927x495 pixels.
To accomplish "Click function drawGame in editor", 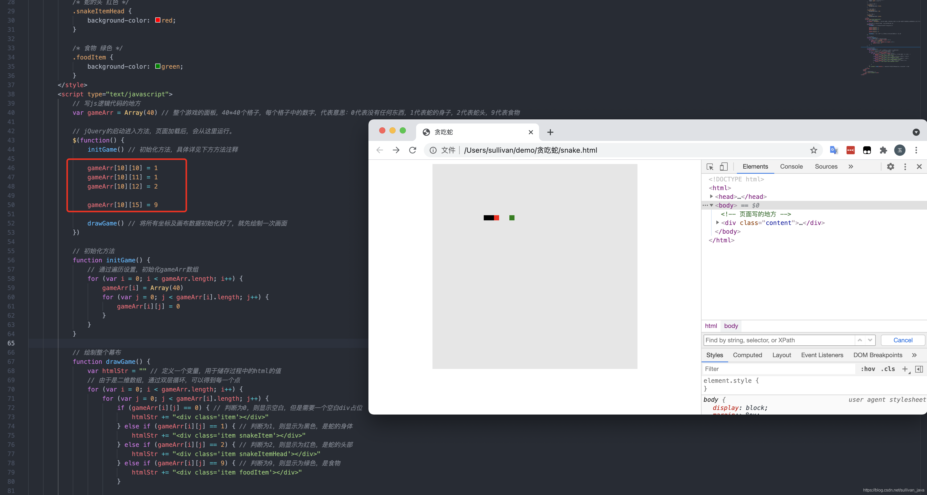I will pos(111,362).
